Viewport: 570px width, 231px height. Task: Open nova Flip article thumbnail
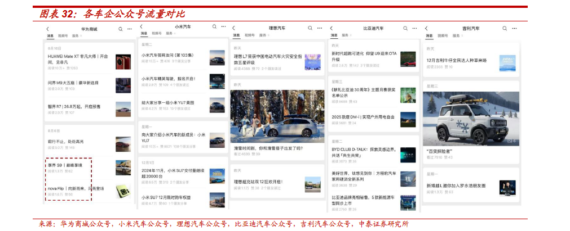(123, 191)
